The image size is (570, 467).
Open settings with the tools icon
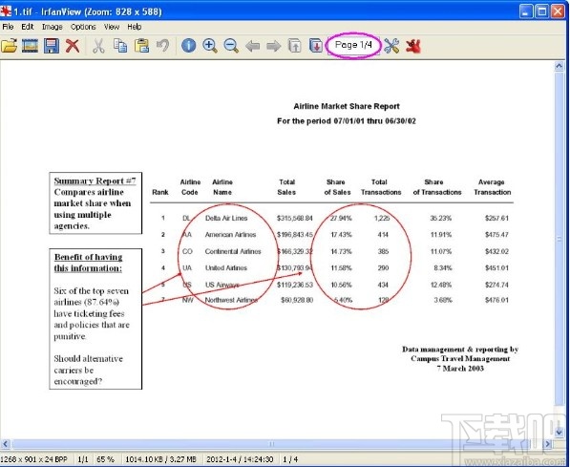(x=391, y=46)
